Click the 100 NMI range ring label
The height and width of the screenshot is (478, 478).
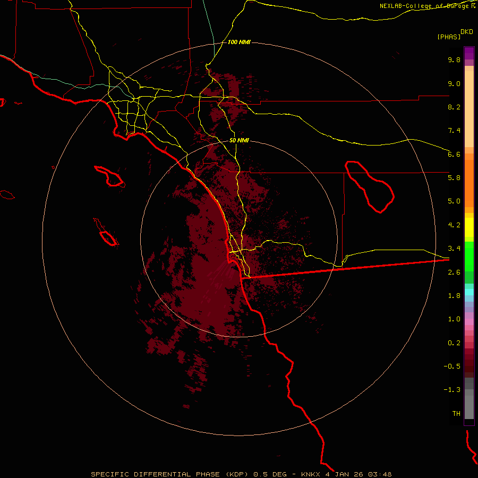[239, 42]
